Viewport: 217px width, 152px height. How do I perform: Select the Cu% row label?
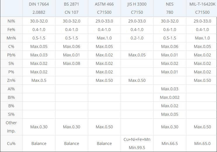point(11,144)
